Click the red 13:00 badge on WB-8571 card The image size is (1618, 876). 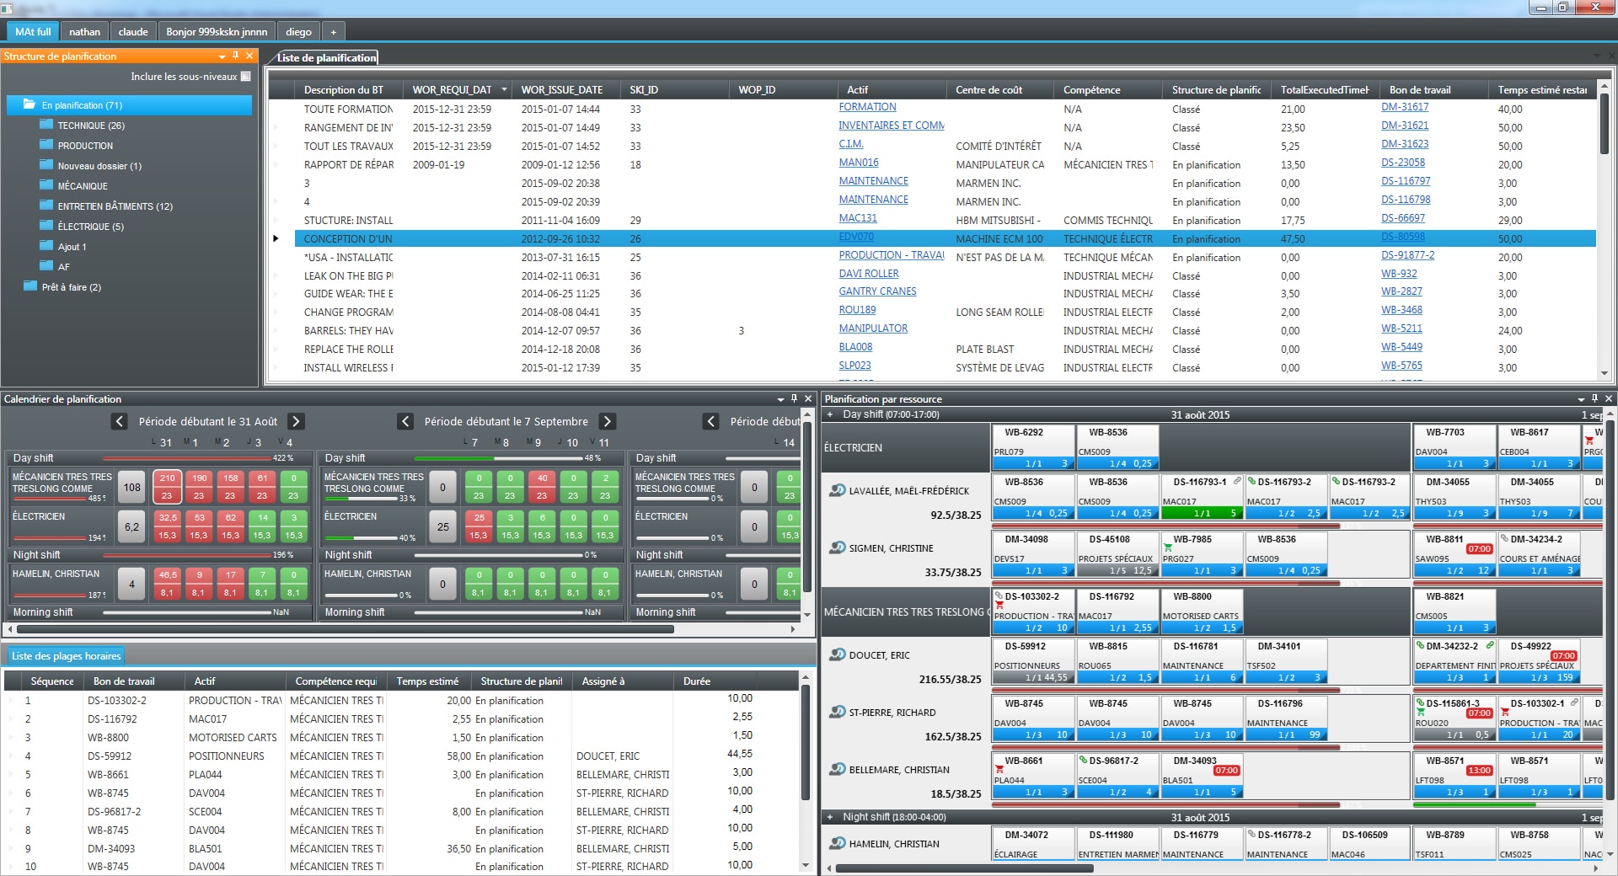pos(1479,771)
